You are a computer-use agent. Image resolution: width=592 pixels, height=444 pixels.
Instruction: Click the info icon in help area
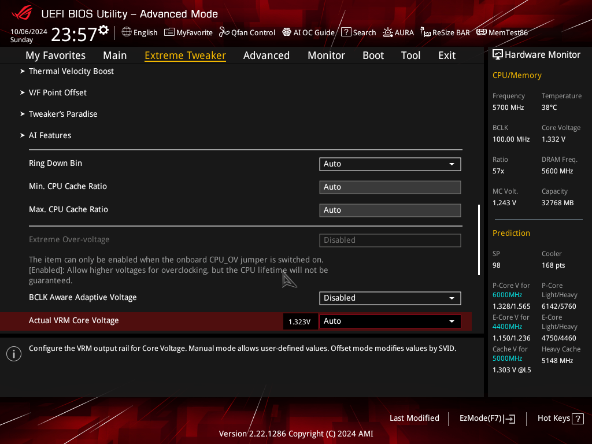(x=14, y=354)
